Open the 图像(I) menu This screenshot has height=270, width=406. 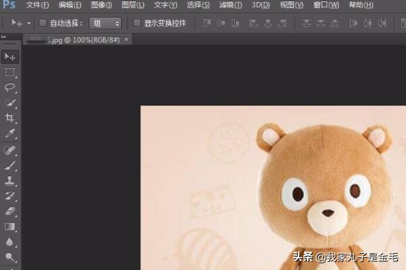(x=101, y=5)
